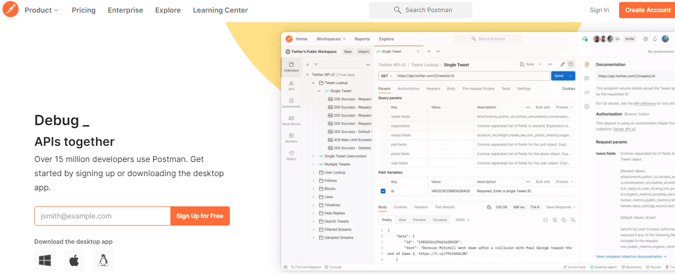Image resolution: width=675 pixels, height=274 pixels.
Task: Click the email address input field
Action: [102, 216]
